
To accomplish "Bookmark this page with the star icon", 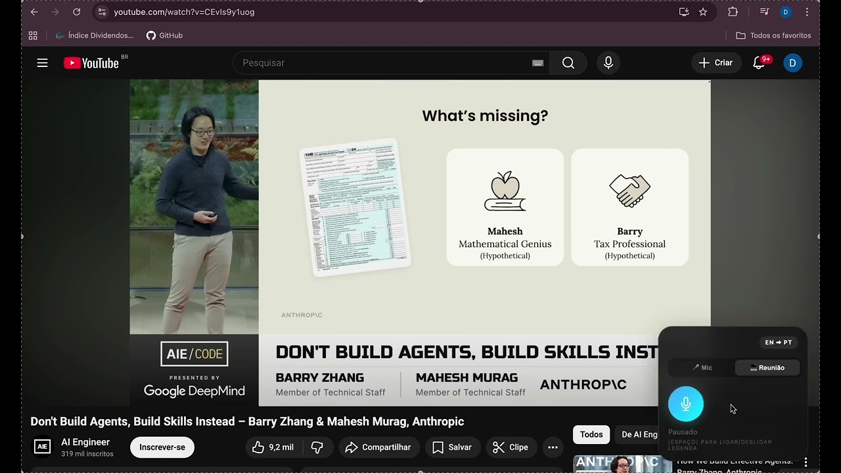I will pos(703,12).
